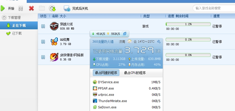Click the 592K/S upload speed indicator
The height and width of the screenshot is (111, 235).
pos(114,34)
